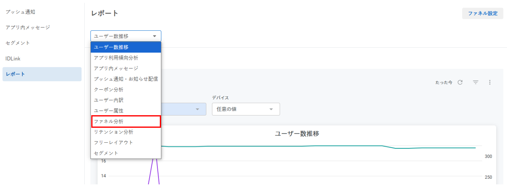Open the three-dot more options menu
The image size is (507, 188).
point(490,82)
